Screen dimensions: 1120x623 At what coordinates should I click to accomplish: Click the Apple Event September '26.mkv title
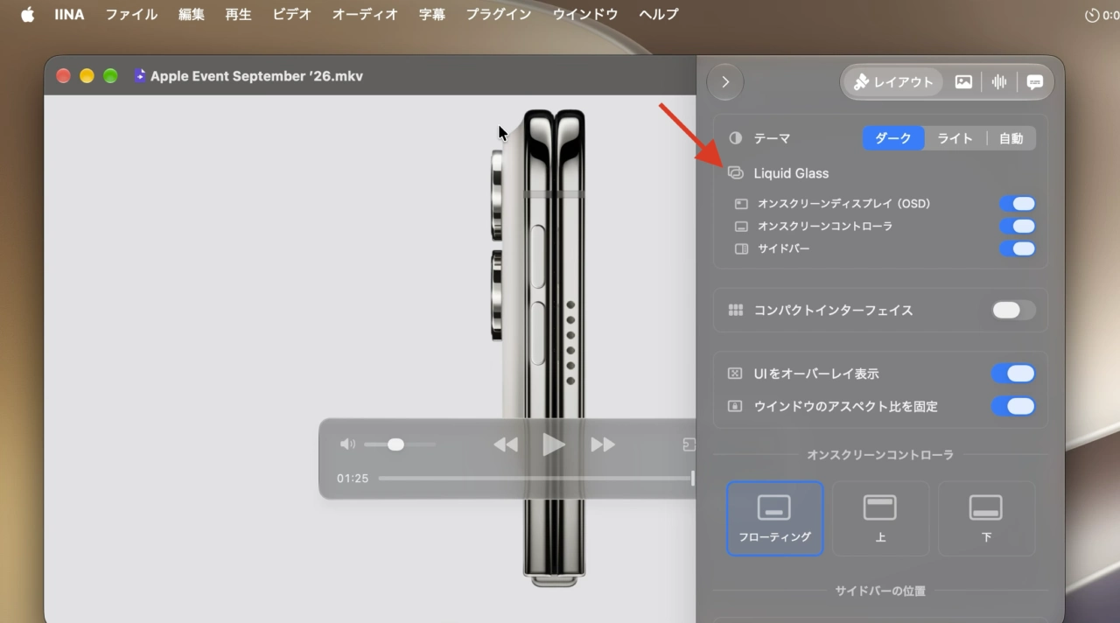tap(256, 76)
